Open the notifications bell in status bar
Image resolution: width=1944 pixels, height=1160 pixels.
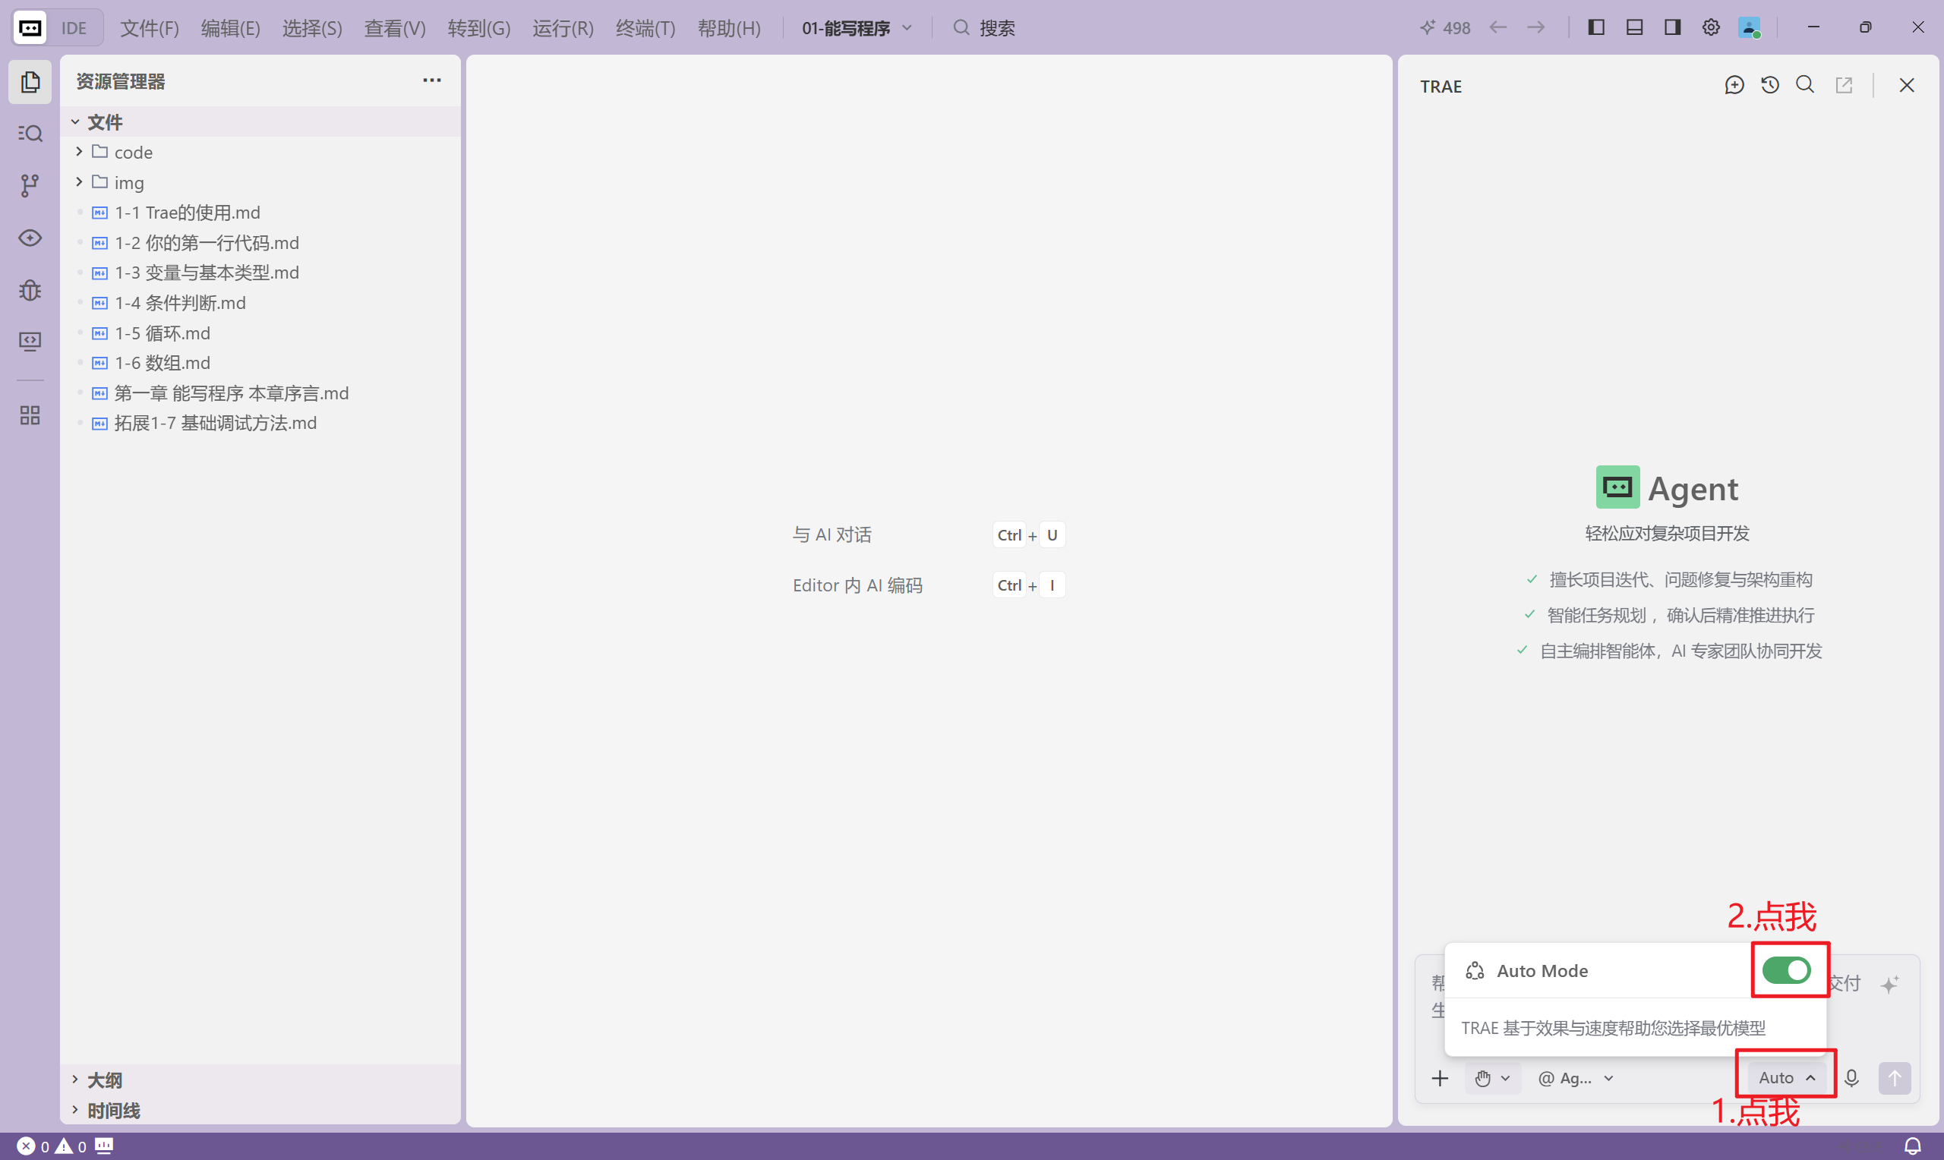click(x=1912, y=1146)
